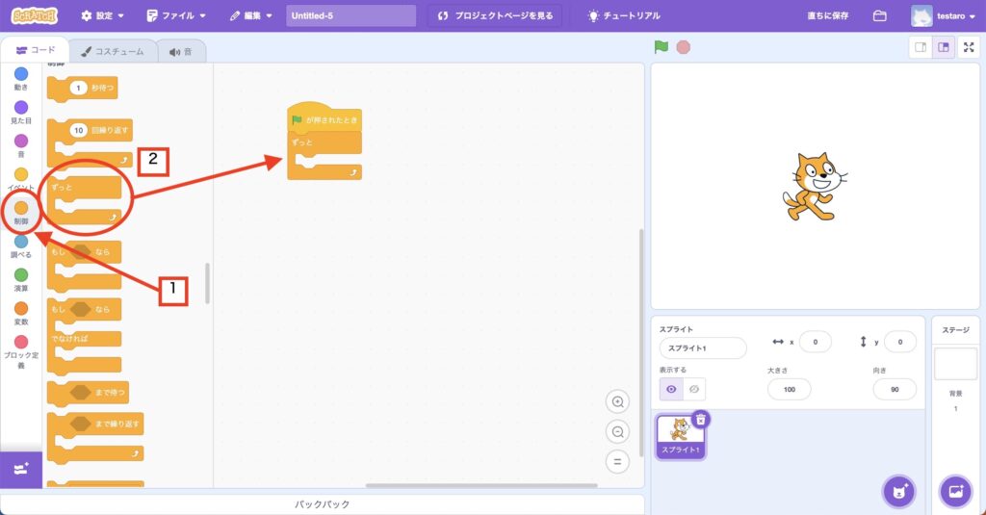Click the red stop button
Screen dimensions: 986x515
coord(684,47)
